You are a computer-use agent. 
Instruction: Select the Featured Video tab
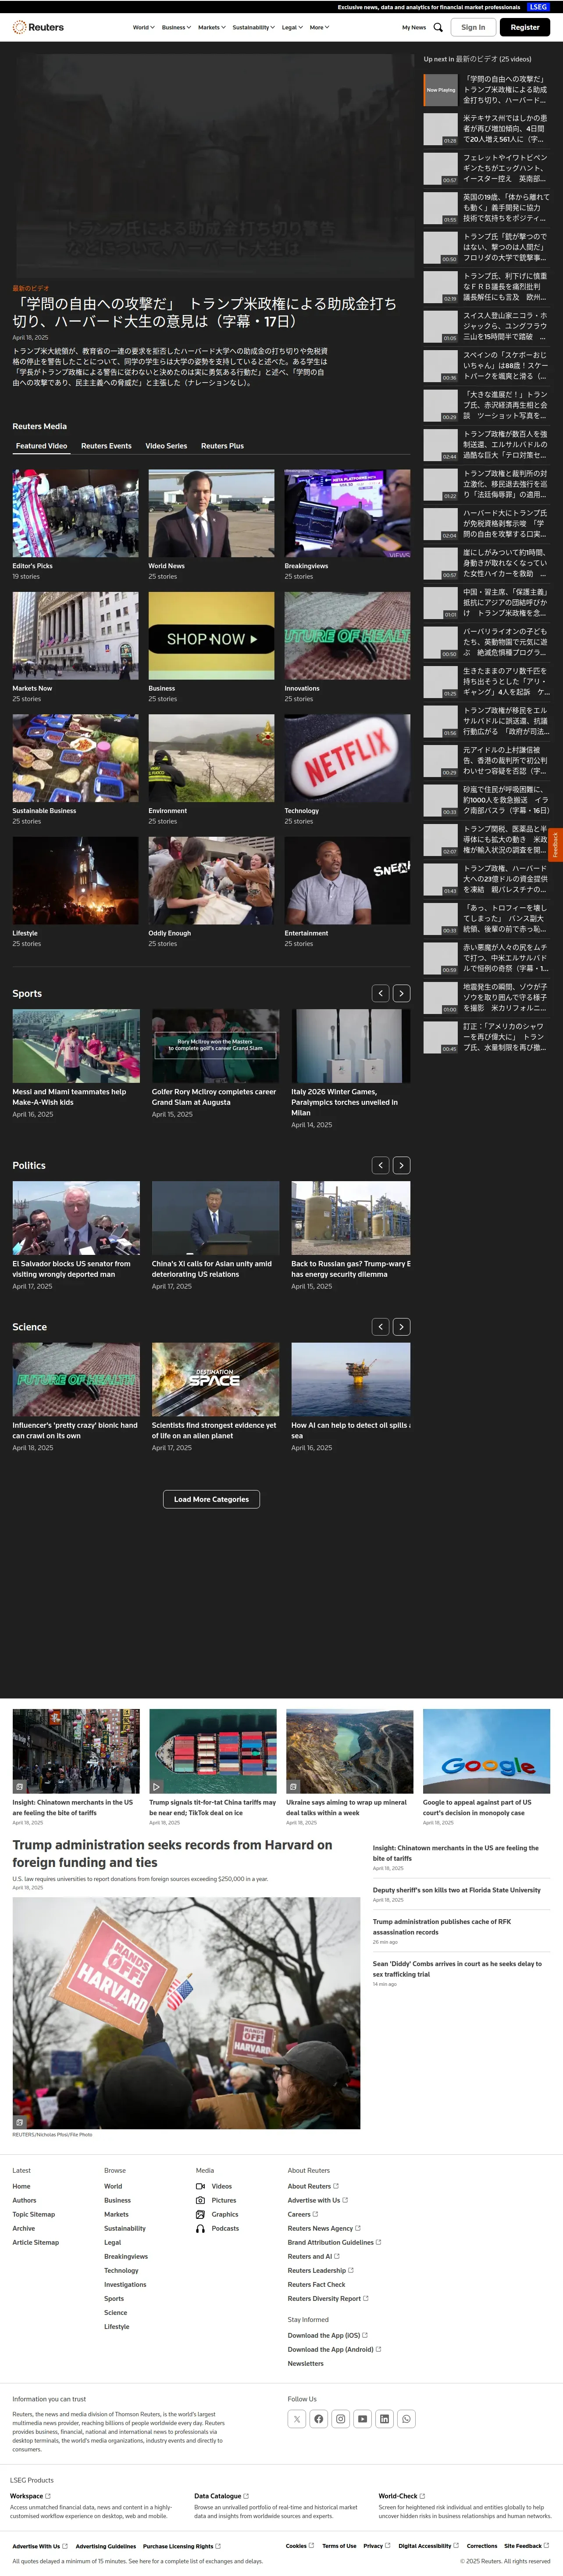[41, 446]
